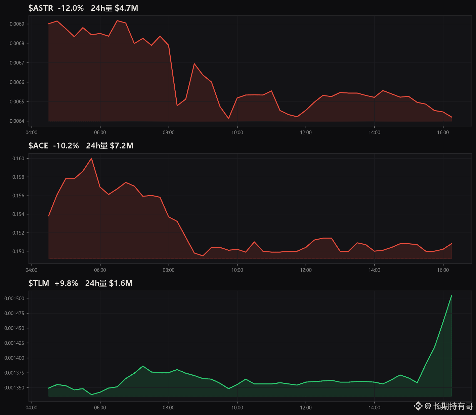Screen dimensions: 476x415
Task: Select the +9.8% change label for TLM
Action: point(66,283)
